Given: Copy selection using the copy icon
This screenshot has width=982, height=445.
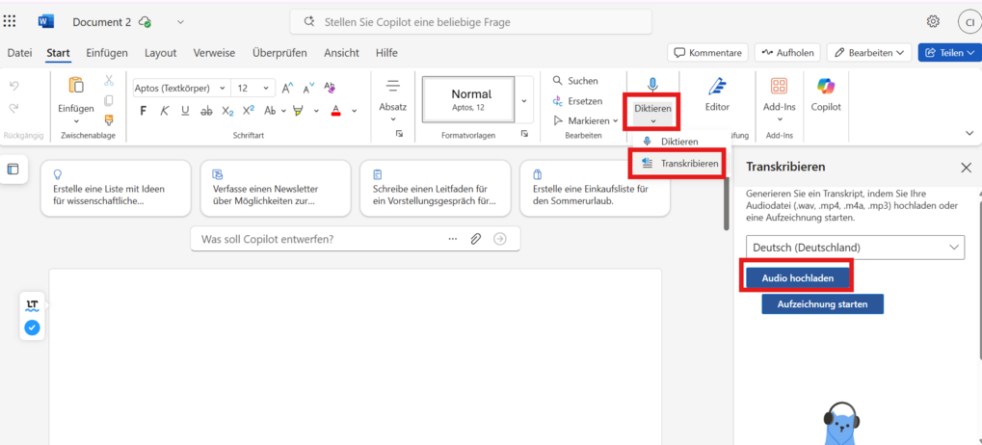Looking at the screenshot, I should click(x=109, y=100).
